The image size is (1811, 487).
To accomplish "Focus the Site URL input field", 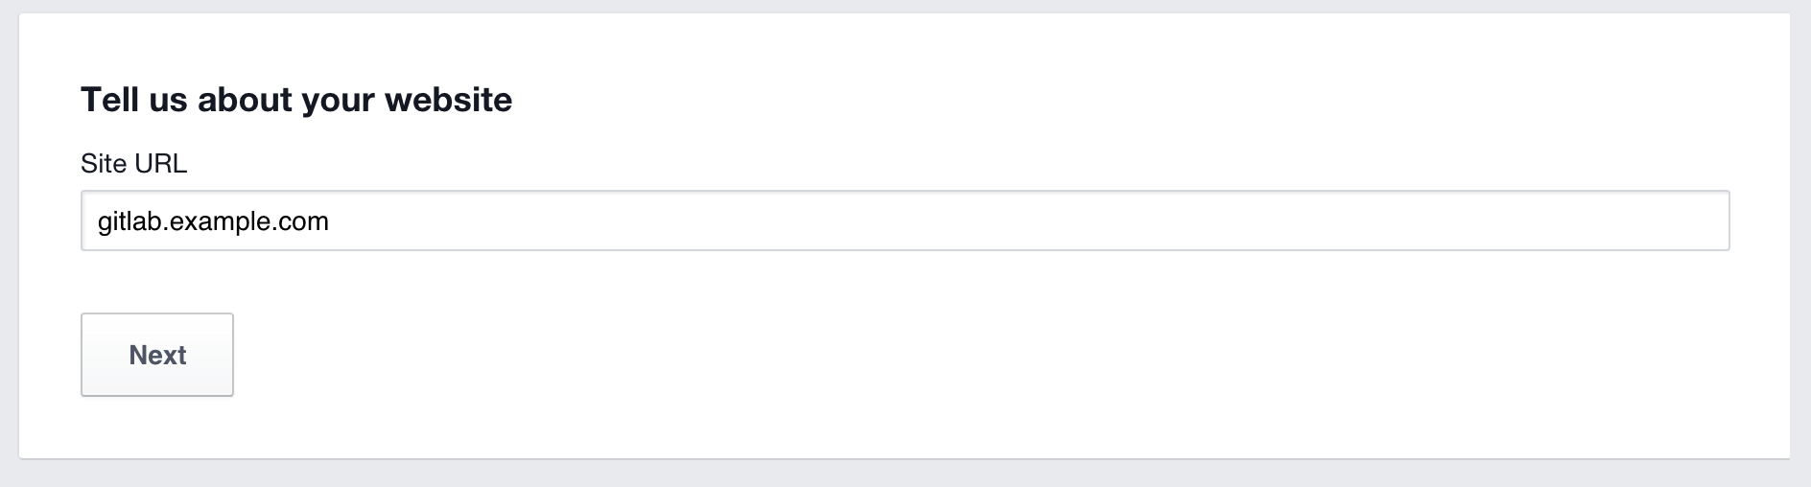I will click(905, 221).
